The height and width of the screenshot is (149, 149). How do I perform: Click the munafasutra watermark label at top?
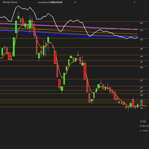(x=50, y=2)
